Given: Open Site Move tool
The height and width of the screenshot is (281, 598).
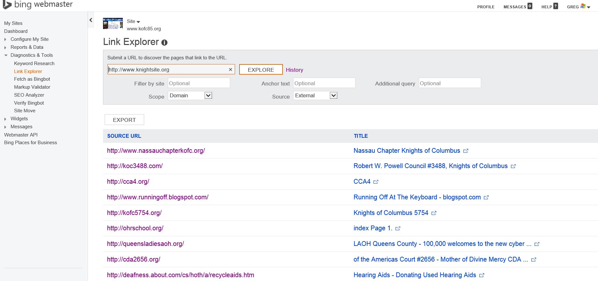Looking at the screenshot, I should 25,111.
